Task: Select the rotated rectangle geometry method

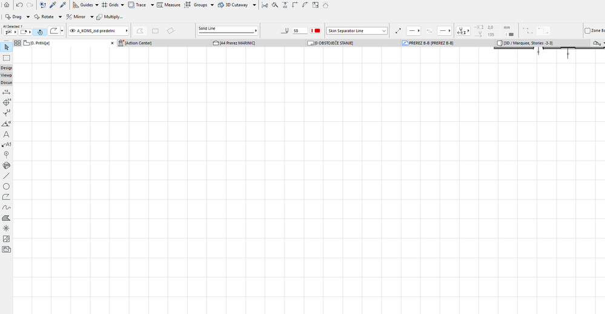Action: pyautogui.click(x=171, y=31)
